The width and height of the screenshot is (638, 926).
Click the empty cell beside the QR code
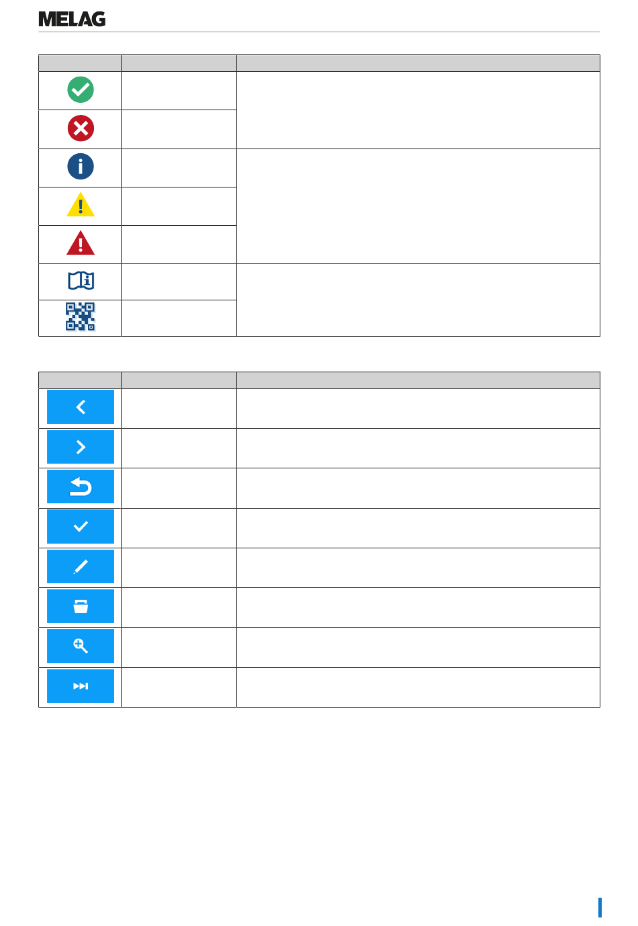[x=179, y=318]
